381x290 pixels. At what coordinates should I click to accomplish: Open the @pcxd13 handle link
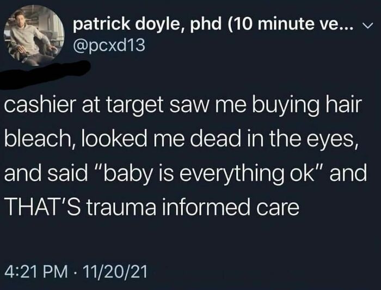click(x=109, y=45)
